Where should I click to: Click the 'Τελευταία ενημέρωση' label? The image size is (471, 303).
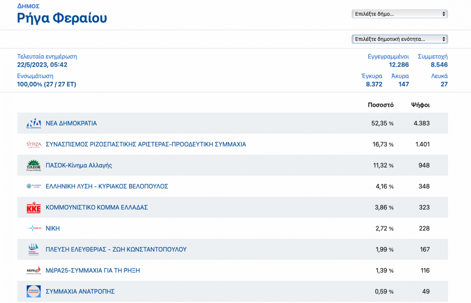pos(47,56)
